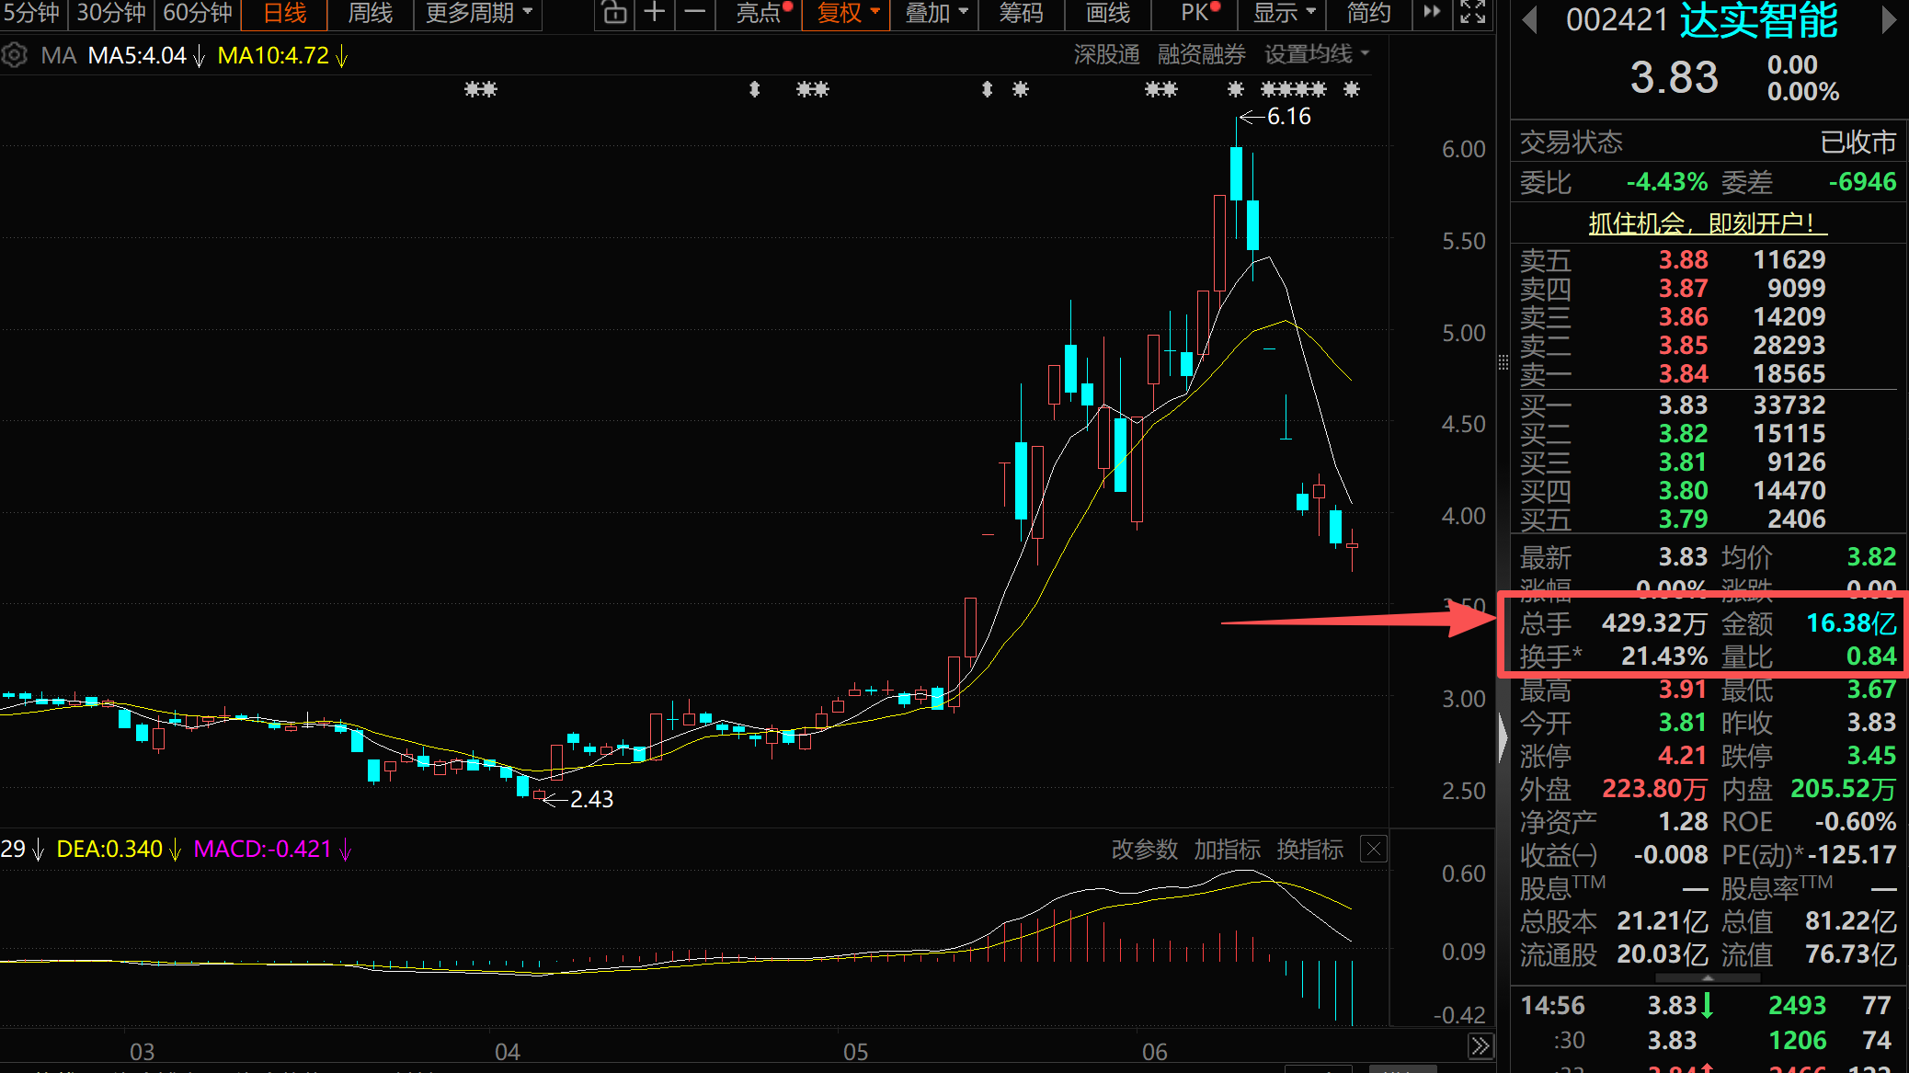Click the fast-forward double arrow icon

click(1432, 12)
